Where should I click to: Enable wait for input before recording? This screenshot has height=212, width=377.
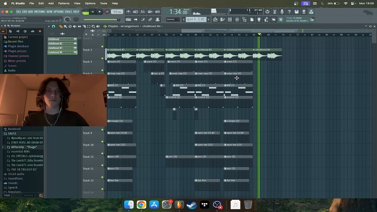(x=135, y=12)
